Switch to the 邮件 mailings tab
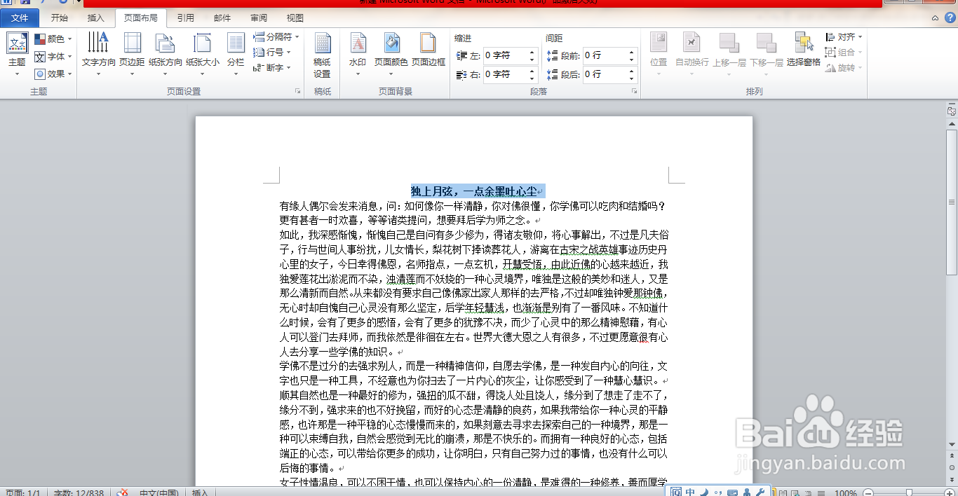The width and height of the screenshot is (958, 496). (x=222, y=18)
